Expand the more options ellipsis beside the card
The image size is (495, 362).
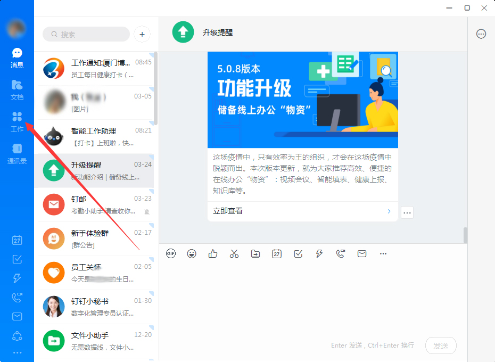point(407,212)
